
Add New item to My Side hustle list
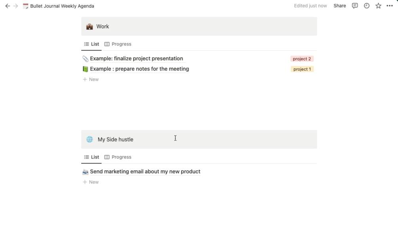pyautogui.click(x=91, y=182)
